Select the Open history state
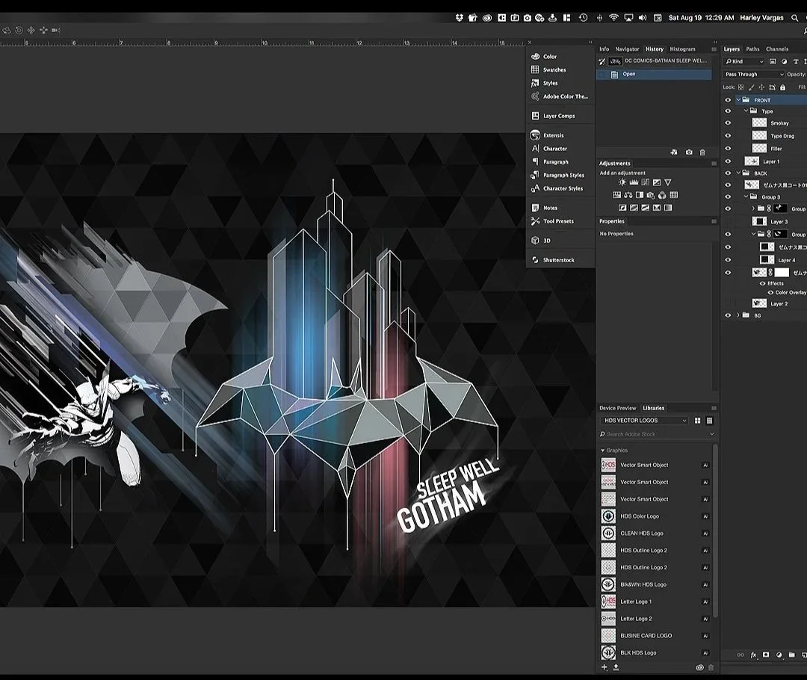The width and height of the screenshot is (807, 680). pyautogui.click(x=654, y=74)
